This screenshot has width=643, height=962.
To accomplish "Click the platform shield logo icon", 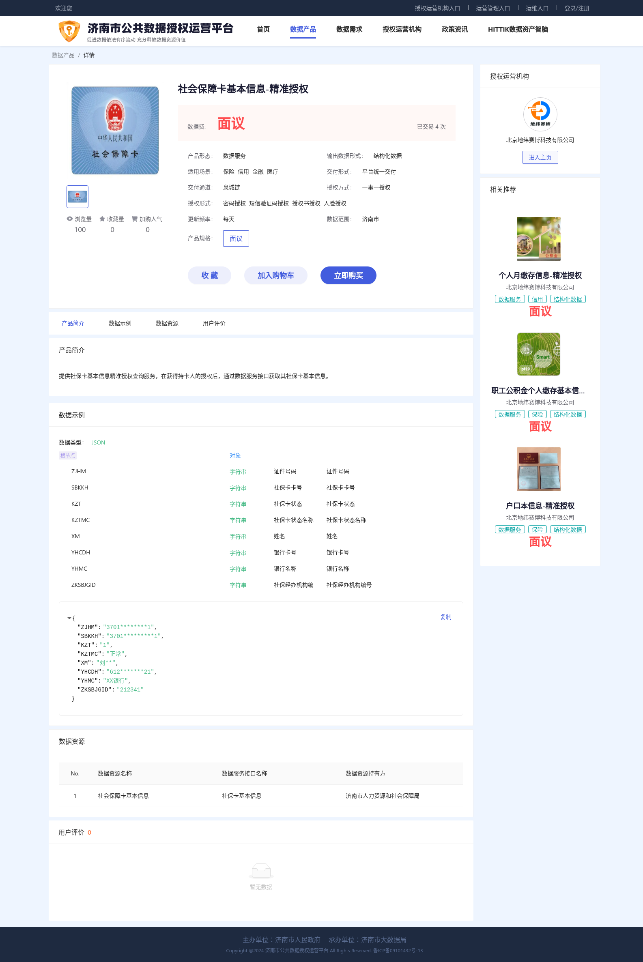I will (69, 31).
